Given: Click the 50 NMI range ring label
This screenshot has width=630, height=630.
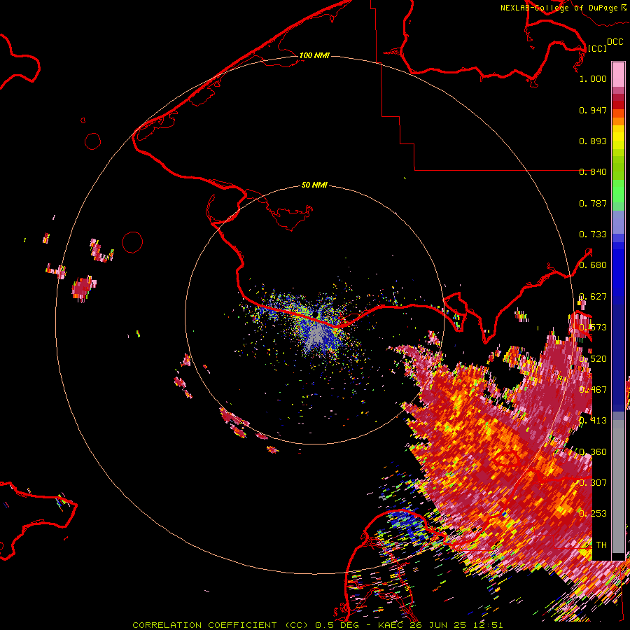Looking at the screenshot, I should click(x=314, y=185).
